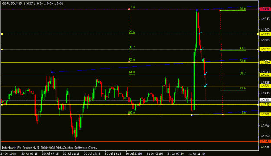Screen dimensions: 271x156
Task: Click the GBPUSD,M15 chart title text
Action: (12, 3)
